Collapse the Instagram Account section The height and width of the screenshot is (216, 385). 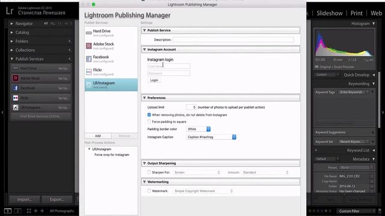pyautogui.click(x=144, y=49)
